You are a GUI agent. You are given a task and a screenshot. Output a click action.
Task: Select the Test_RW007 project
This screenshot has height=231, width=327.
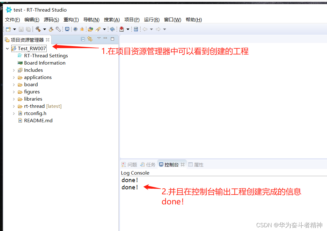[x=32, y=48]
